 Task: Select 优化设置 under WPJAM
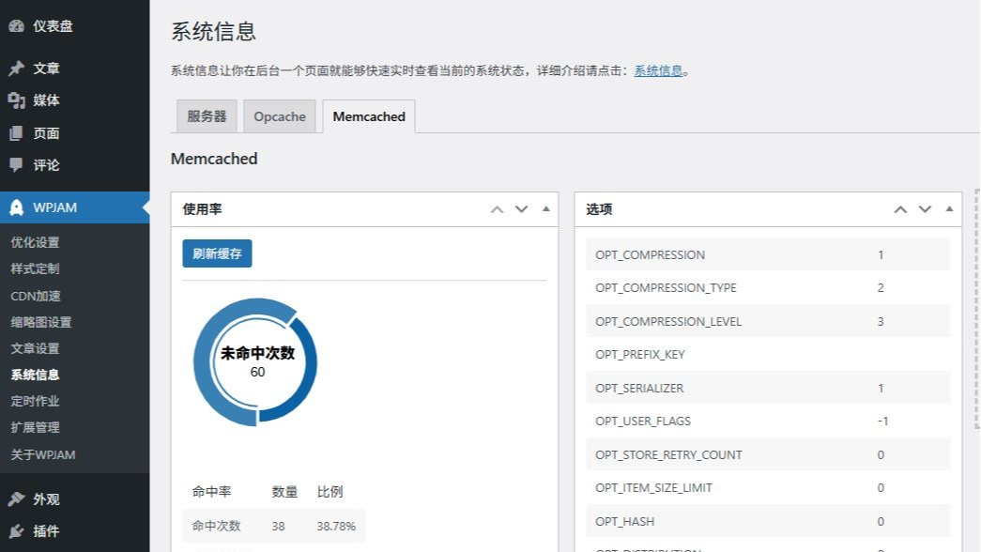coord(34,241)
